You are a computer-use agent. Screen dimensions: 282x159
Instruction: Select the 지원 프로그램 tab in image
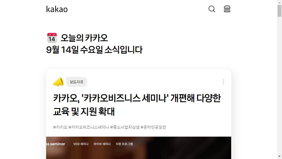tap(124, 144)
